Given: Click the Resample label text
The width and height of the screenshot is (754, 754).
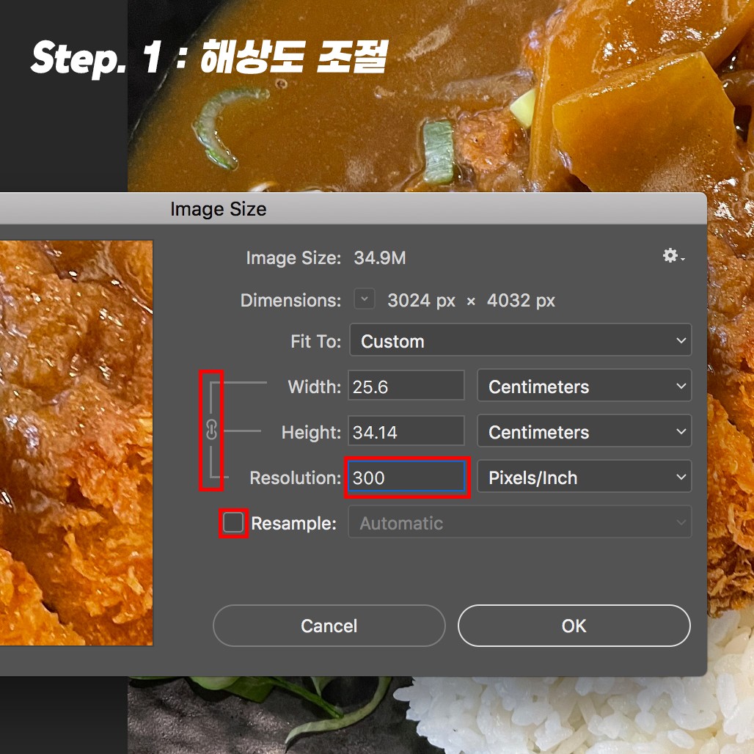Looking at the screenshot, I should pyautogui.click(x=294, y=523).
